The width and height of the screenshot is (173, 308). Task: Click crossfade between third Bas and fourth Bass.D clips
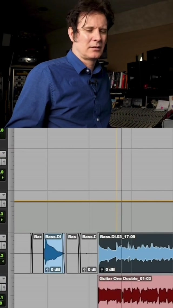click(79, 253)
